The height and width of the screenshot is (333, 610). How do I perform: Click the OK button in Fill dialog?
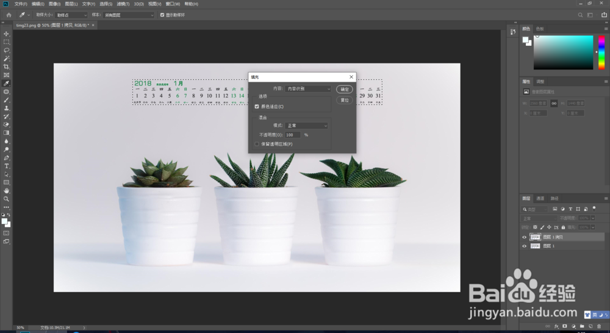click(x=345, y=89)
